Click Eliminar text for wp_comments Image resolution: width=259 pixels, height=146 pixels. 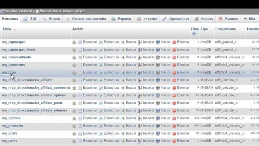point(183,65)
